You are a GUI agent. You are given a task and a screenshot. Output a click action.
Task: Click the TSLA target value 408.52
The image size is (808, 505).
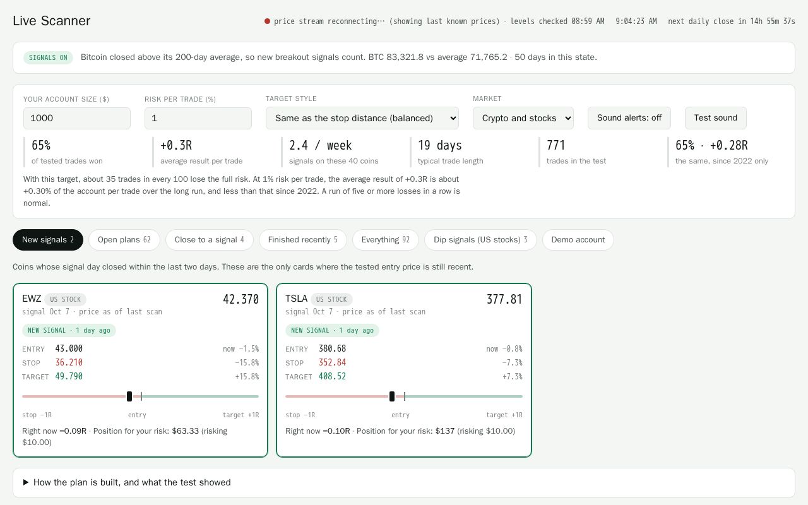332,376
